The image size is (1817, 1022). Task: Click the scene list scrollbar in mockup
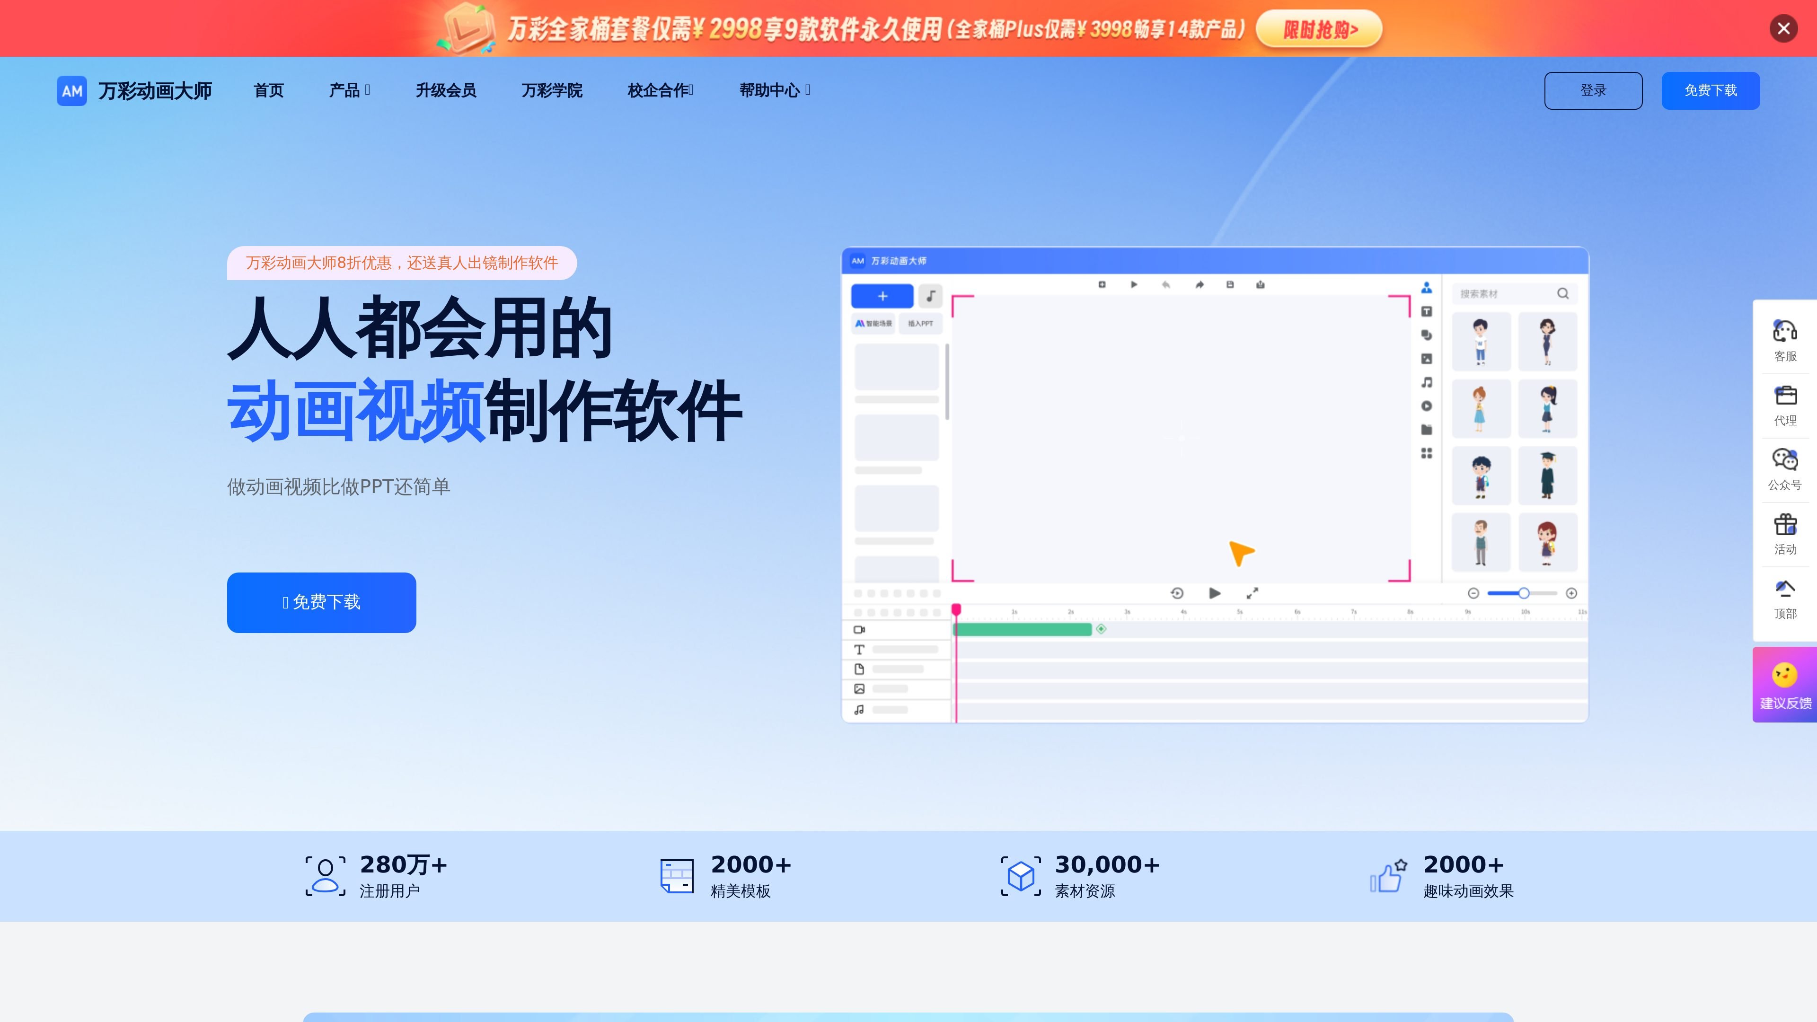(947, 381)
